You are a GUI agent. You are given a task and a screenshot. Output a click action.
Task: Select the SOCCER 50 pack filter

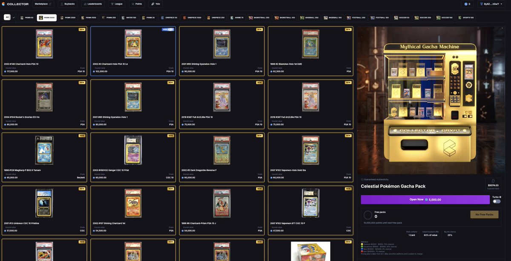[402, 17]
